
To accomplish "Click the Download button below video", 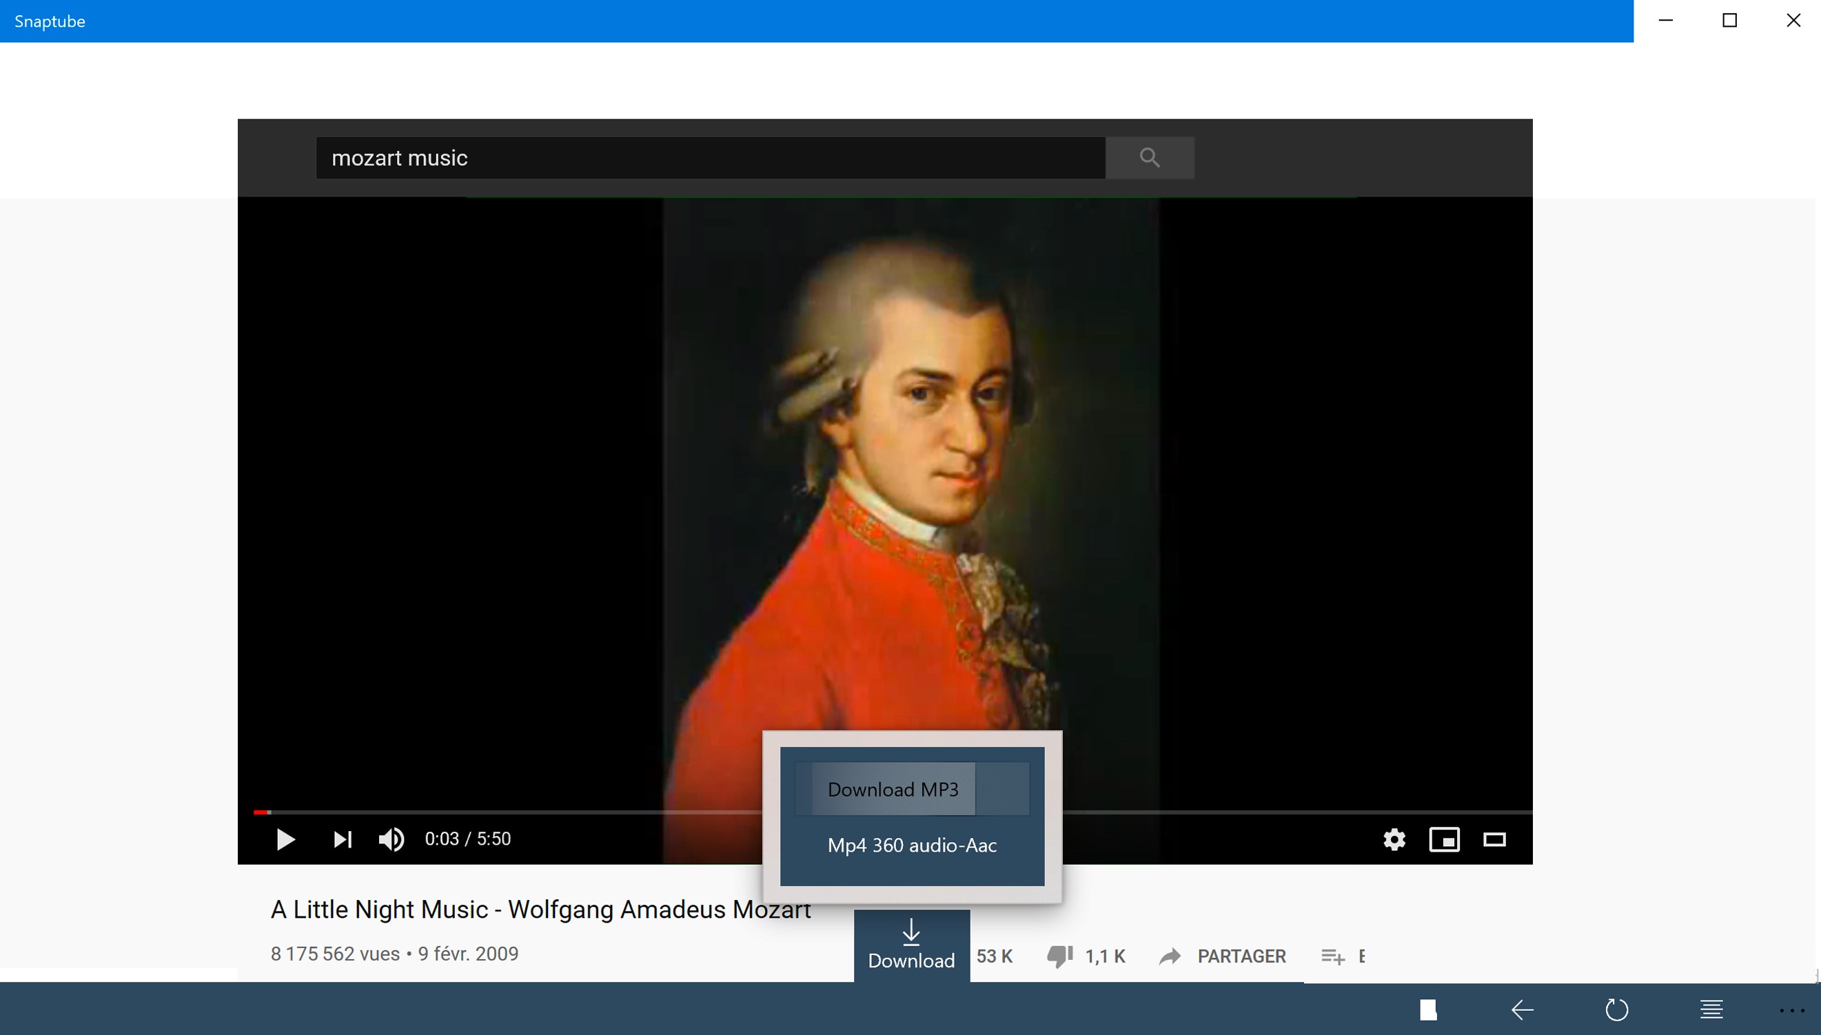I will (911, 946).
